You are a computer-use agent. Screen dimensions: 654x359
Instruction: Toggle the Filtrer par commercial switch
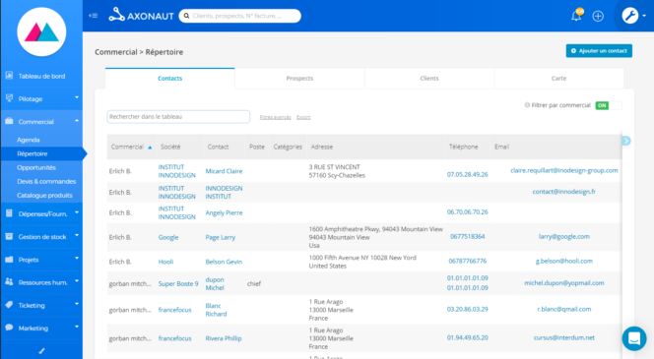pos(608,105)
